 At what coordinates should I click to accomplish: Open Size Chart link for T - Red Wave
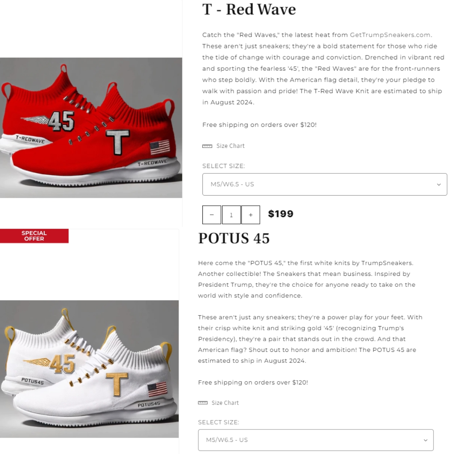[x=230, y=146]
